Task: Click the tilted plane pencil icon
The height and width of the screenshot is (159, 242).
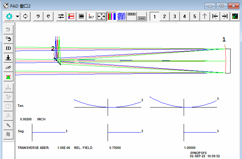Action: 8,67
